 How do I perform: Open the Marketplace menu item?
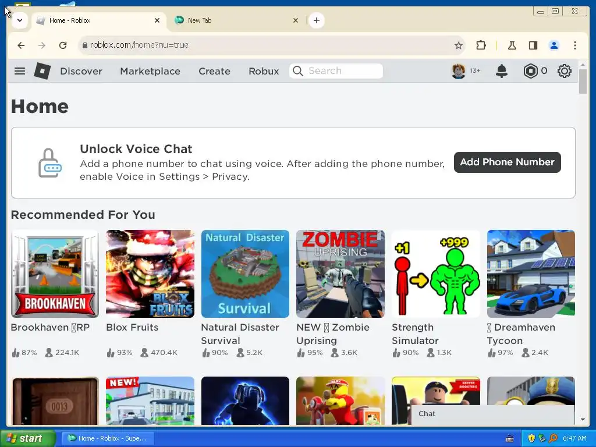coord(150,71)
